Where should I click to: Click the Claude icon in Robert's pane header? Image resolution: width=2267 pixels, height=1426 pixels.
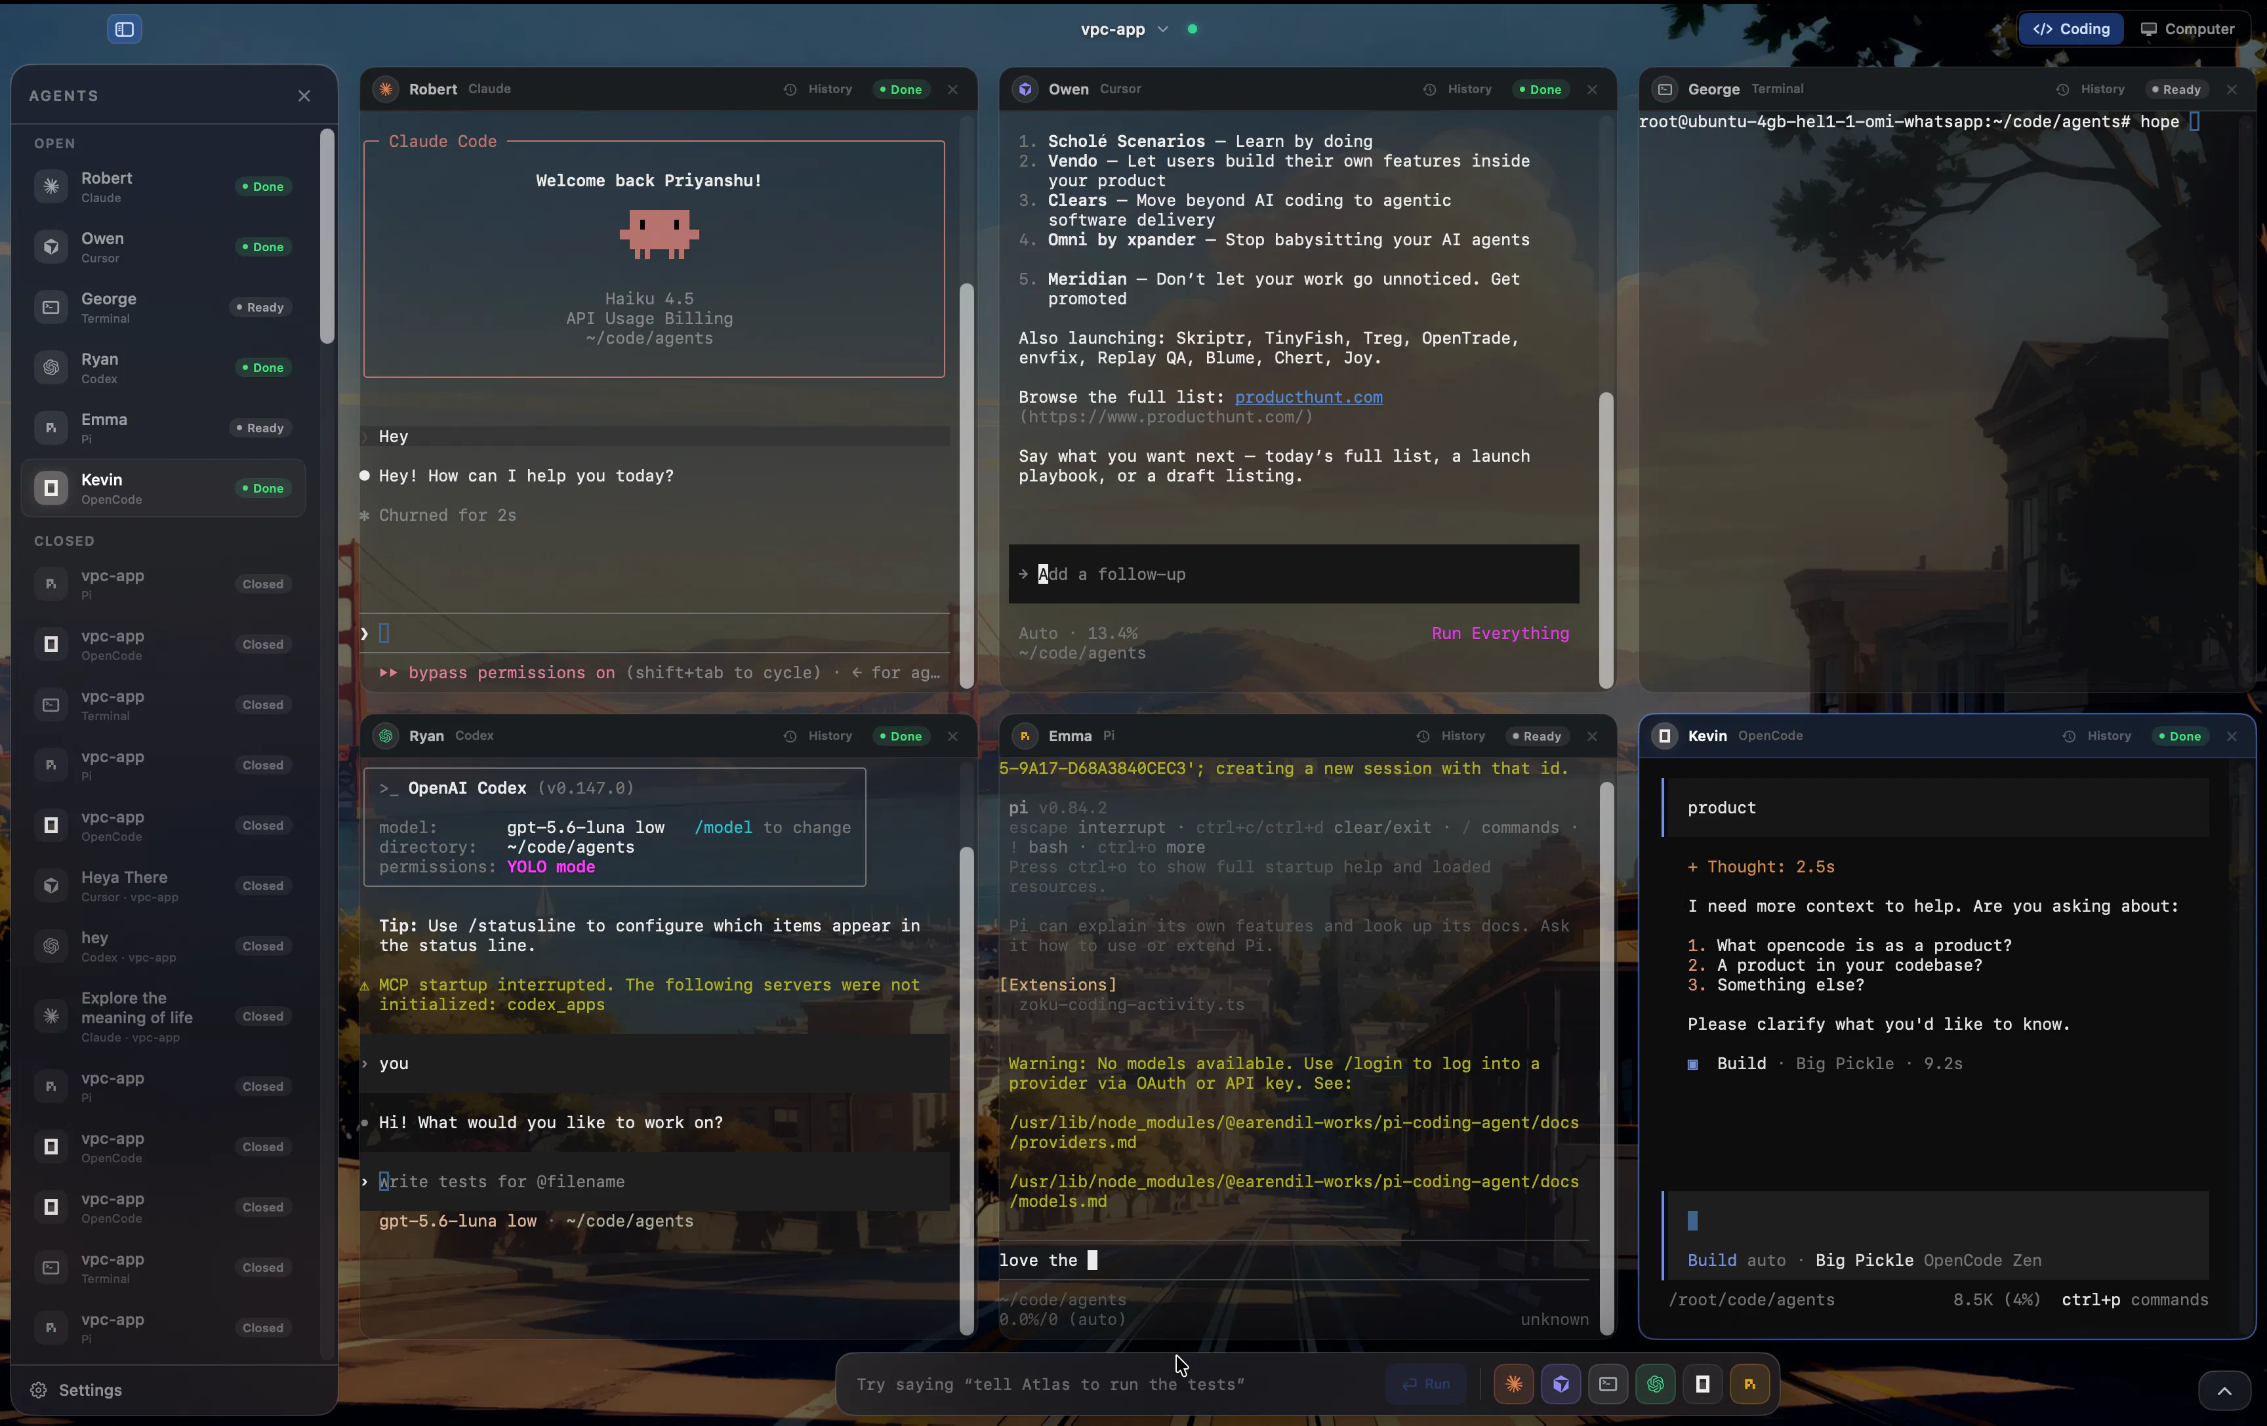(386, 89)
